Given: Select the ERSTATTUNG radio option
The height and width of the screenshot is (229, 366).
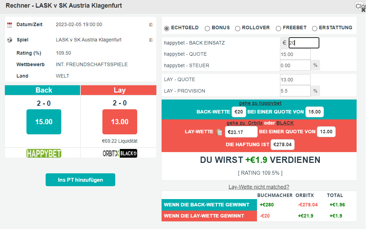Looking at the screenshot, I should coord(315,29).
